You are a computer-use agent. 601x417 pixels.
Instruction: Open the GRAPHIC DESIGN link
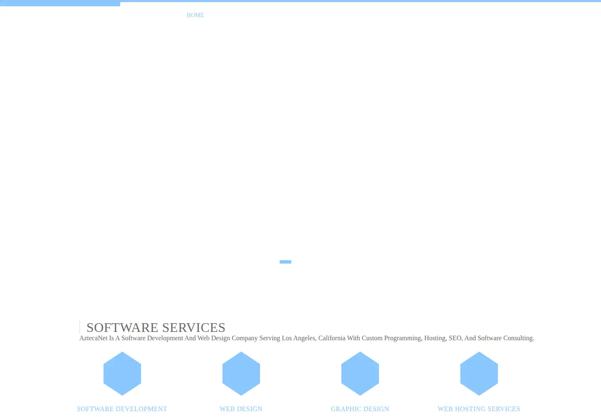360,409
